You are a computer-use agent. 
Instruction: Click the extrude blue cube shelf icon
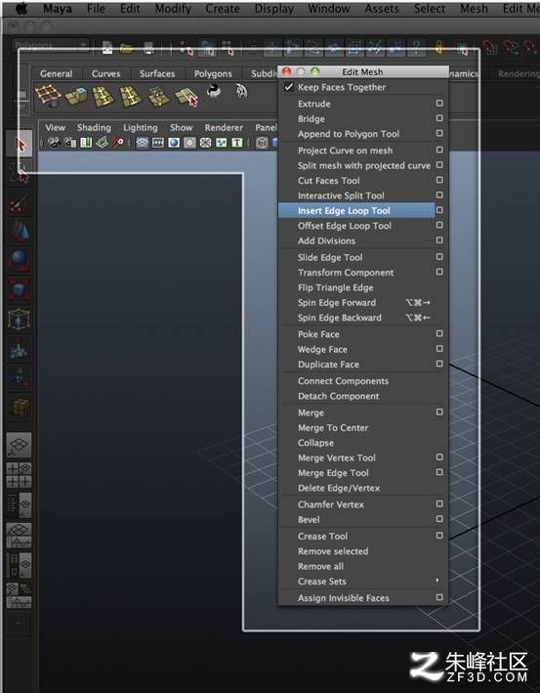coord(76,96)
